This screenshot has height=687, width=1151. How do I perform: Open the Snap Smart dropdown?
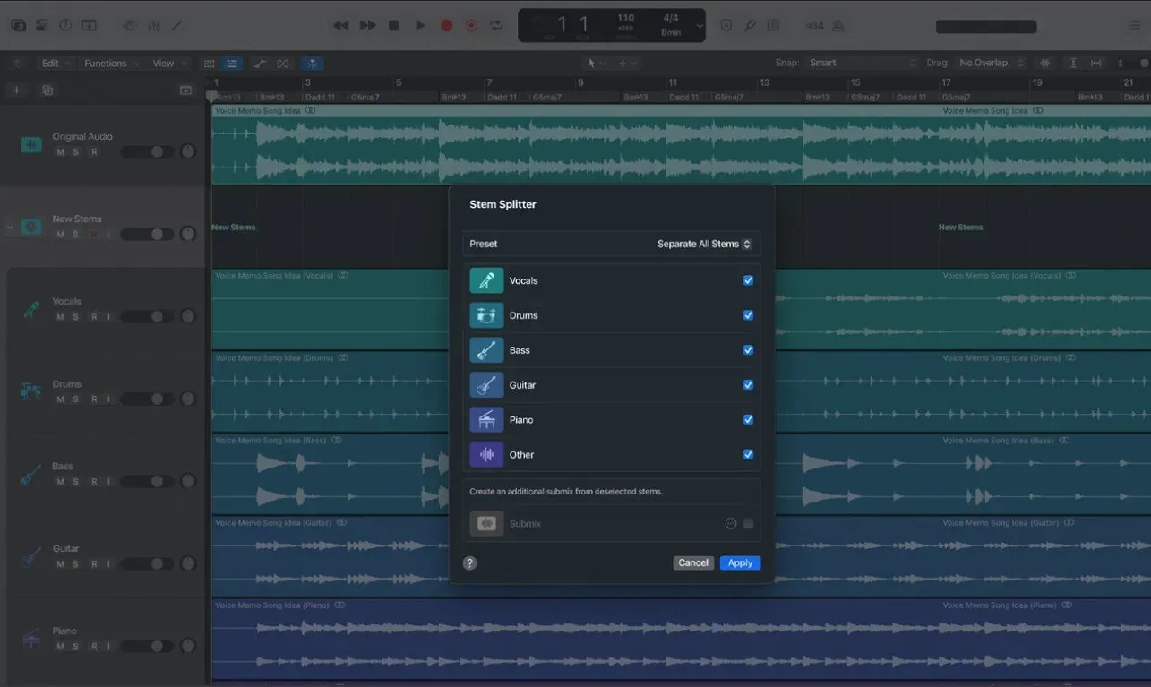(863, 64)
